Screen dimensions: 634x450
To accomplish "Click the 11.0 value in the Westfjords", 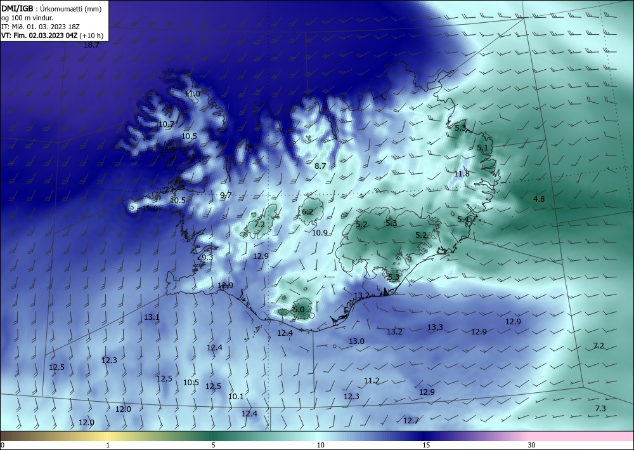I will tap(192, 94).
